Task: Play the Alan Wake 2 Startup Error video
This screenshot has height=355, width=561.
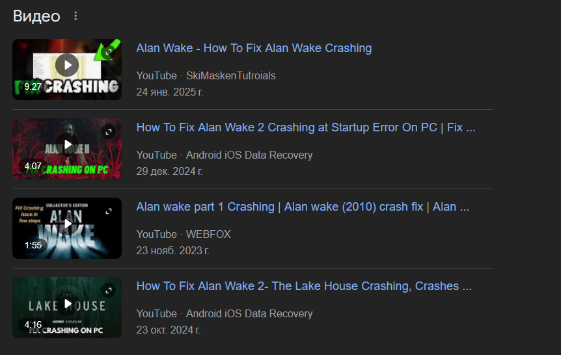Action: (67, 144)
